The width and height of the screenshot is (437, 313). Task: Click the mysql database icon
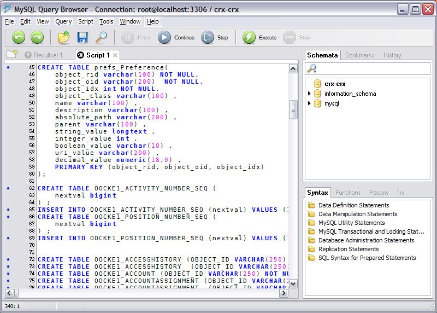coord(317,103)
